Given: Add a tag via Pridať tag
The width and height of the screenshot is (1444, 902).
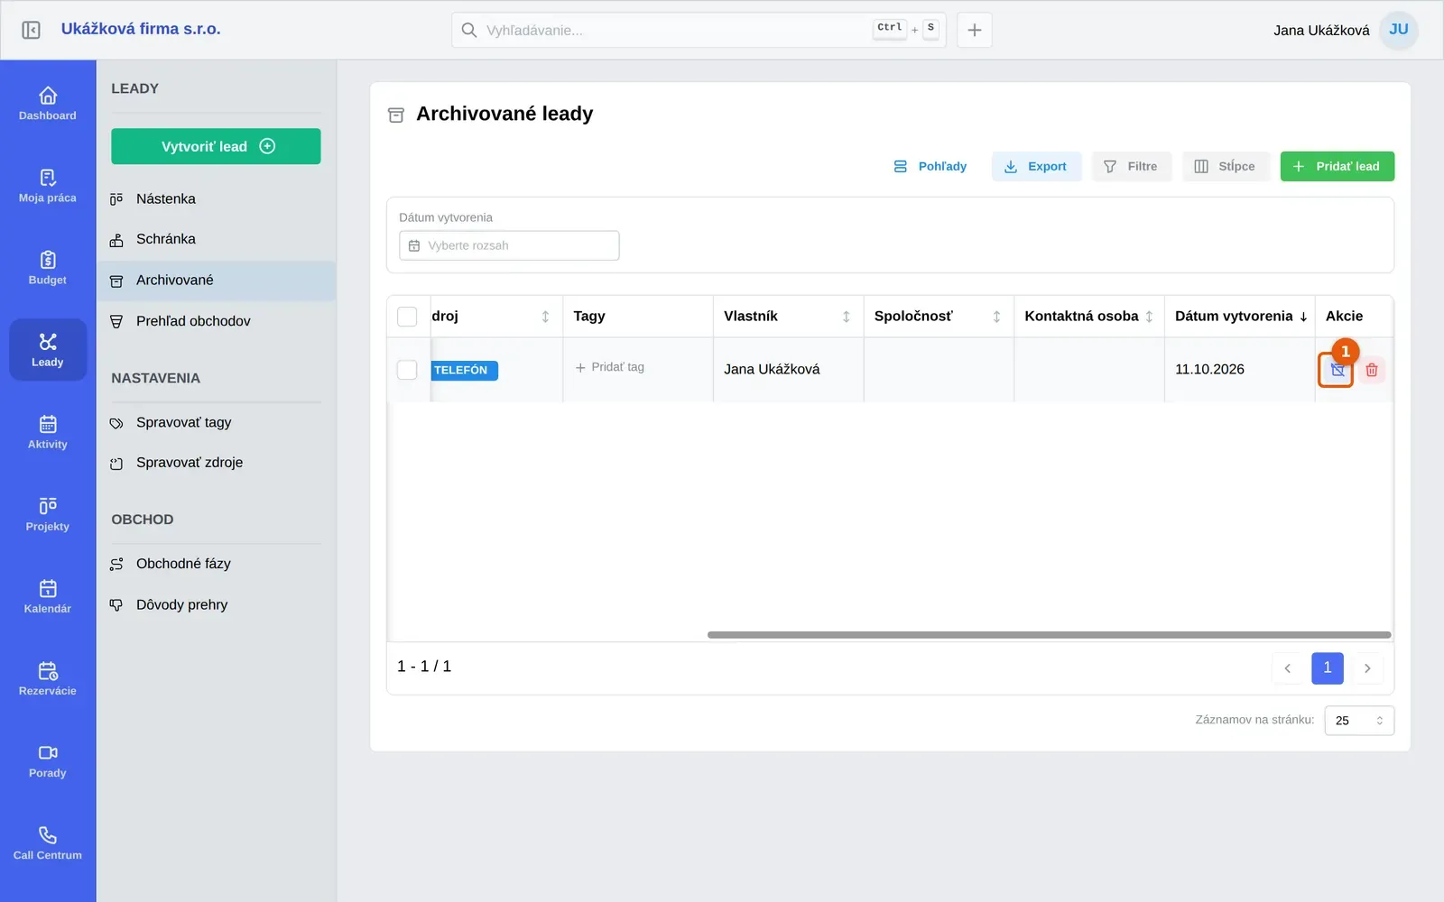Looking at the screenshot, I should tap(610, 367).
